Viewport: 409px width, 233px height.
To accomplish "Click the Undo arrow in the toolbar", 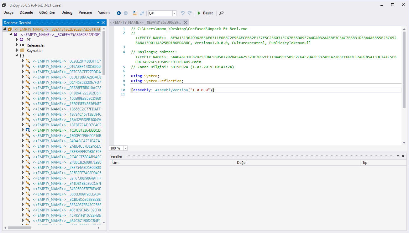I will tap(183, 13).
